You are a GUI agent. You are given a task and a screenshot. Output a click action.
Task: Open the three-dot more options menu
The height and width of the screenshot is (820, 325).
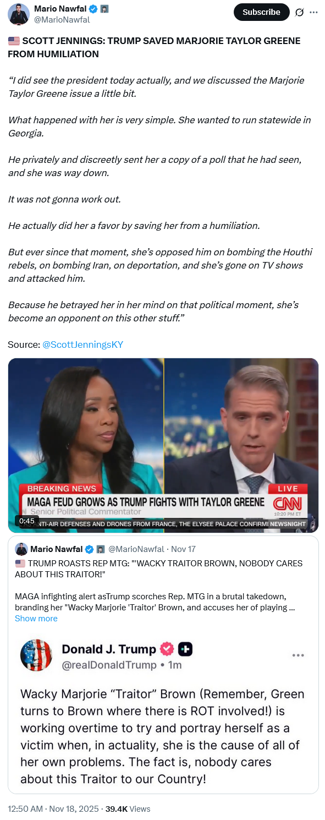coord(314,12)
